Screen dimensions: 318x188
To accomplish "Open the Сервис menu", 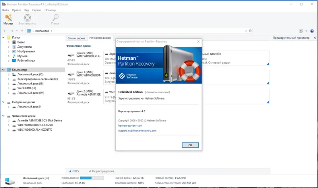I will point(37,10).
